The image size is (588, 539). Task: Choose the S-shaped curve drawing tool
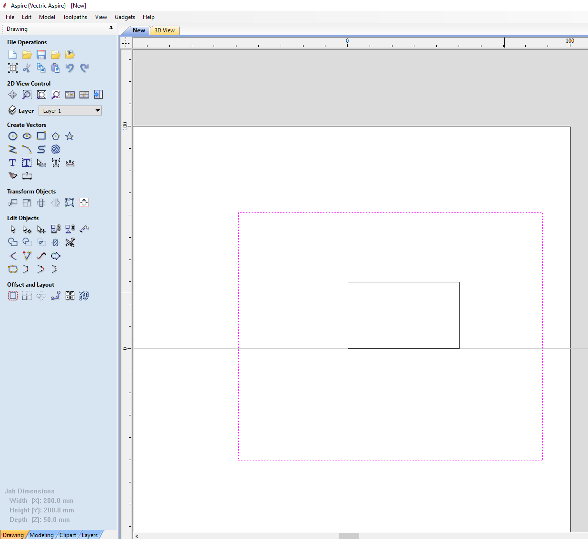[41, 150]
